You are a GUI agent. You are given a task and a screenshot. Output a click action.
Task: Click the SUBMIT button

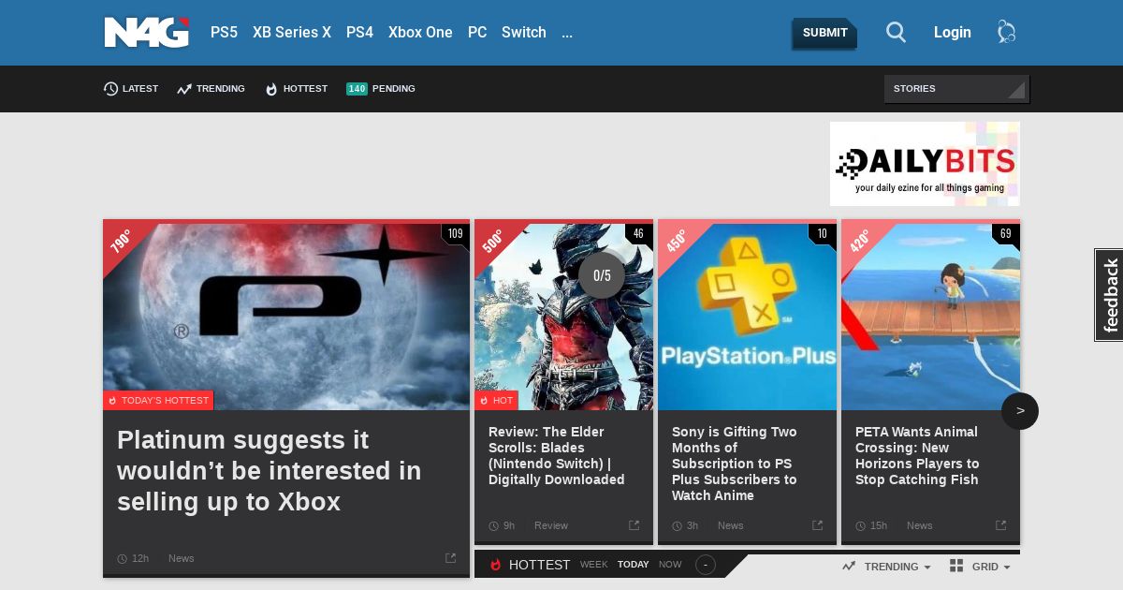824,33
